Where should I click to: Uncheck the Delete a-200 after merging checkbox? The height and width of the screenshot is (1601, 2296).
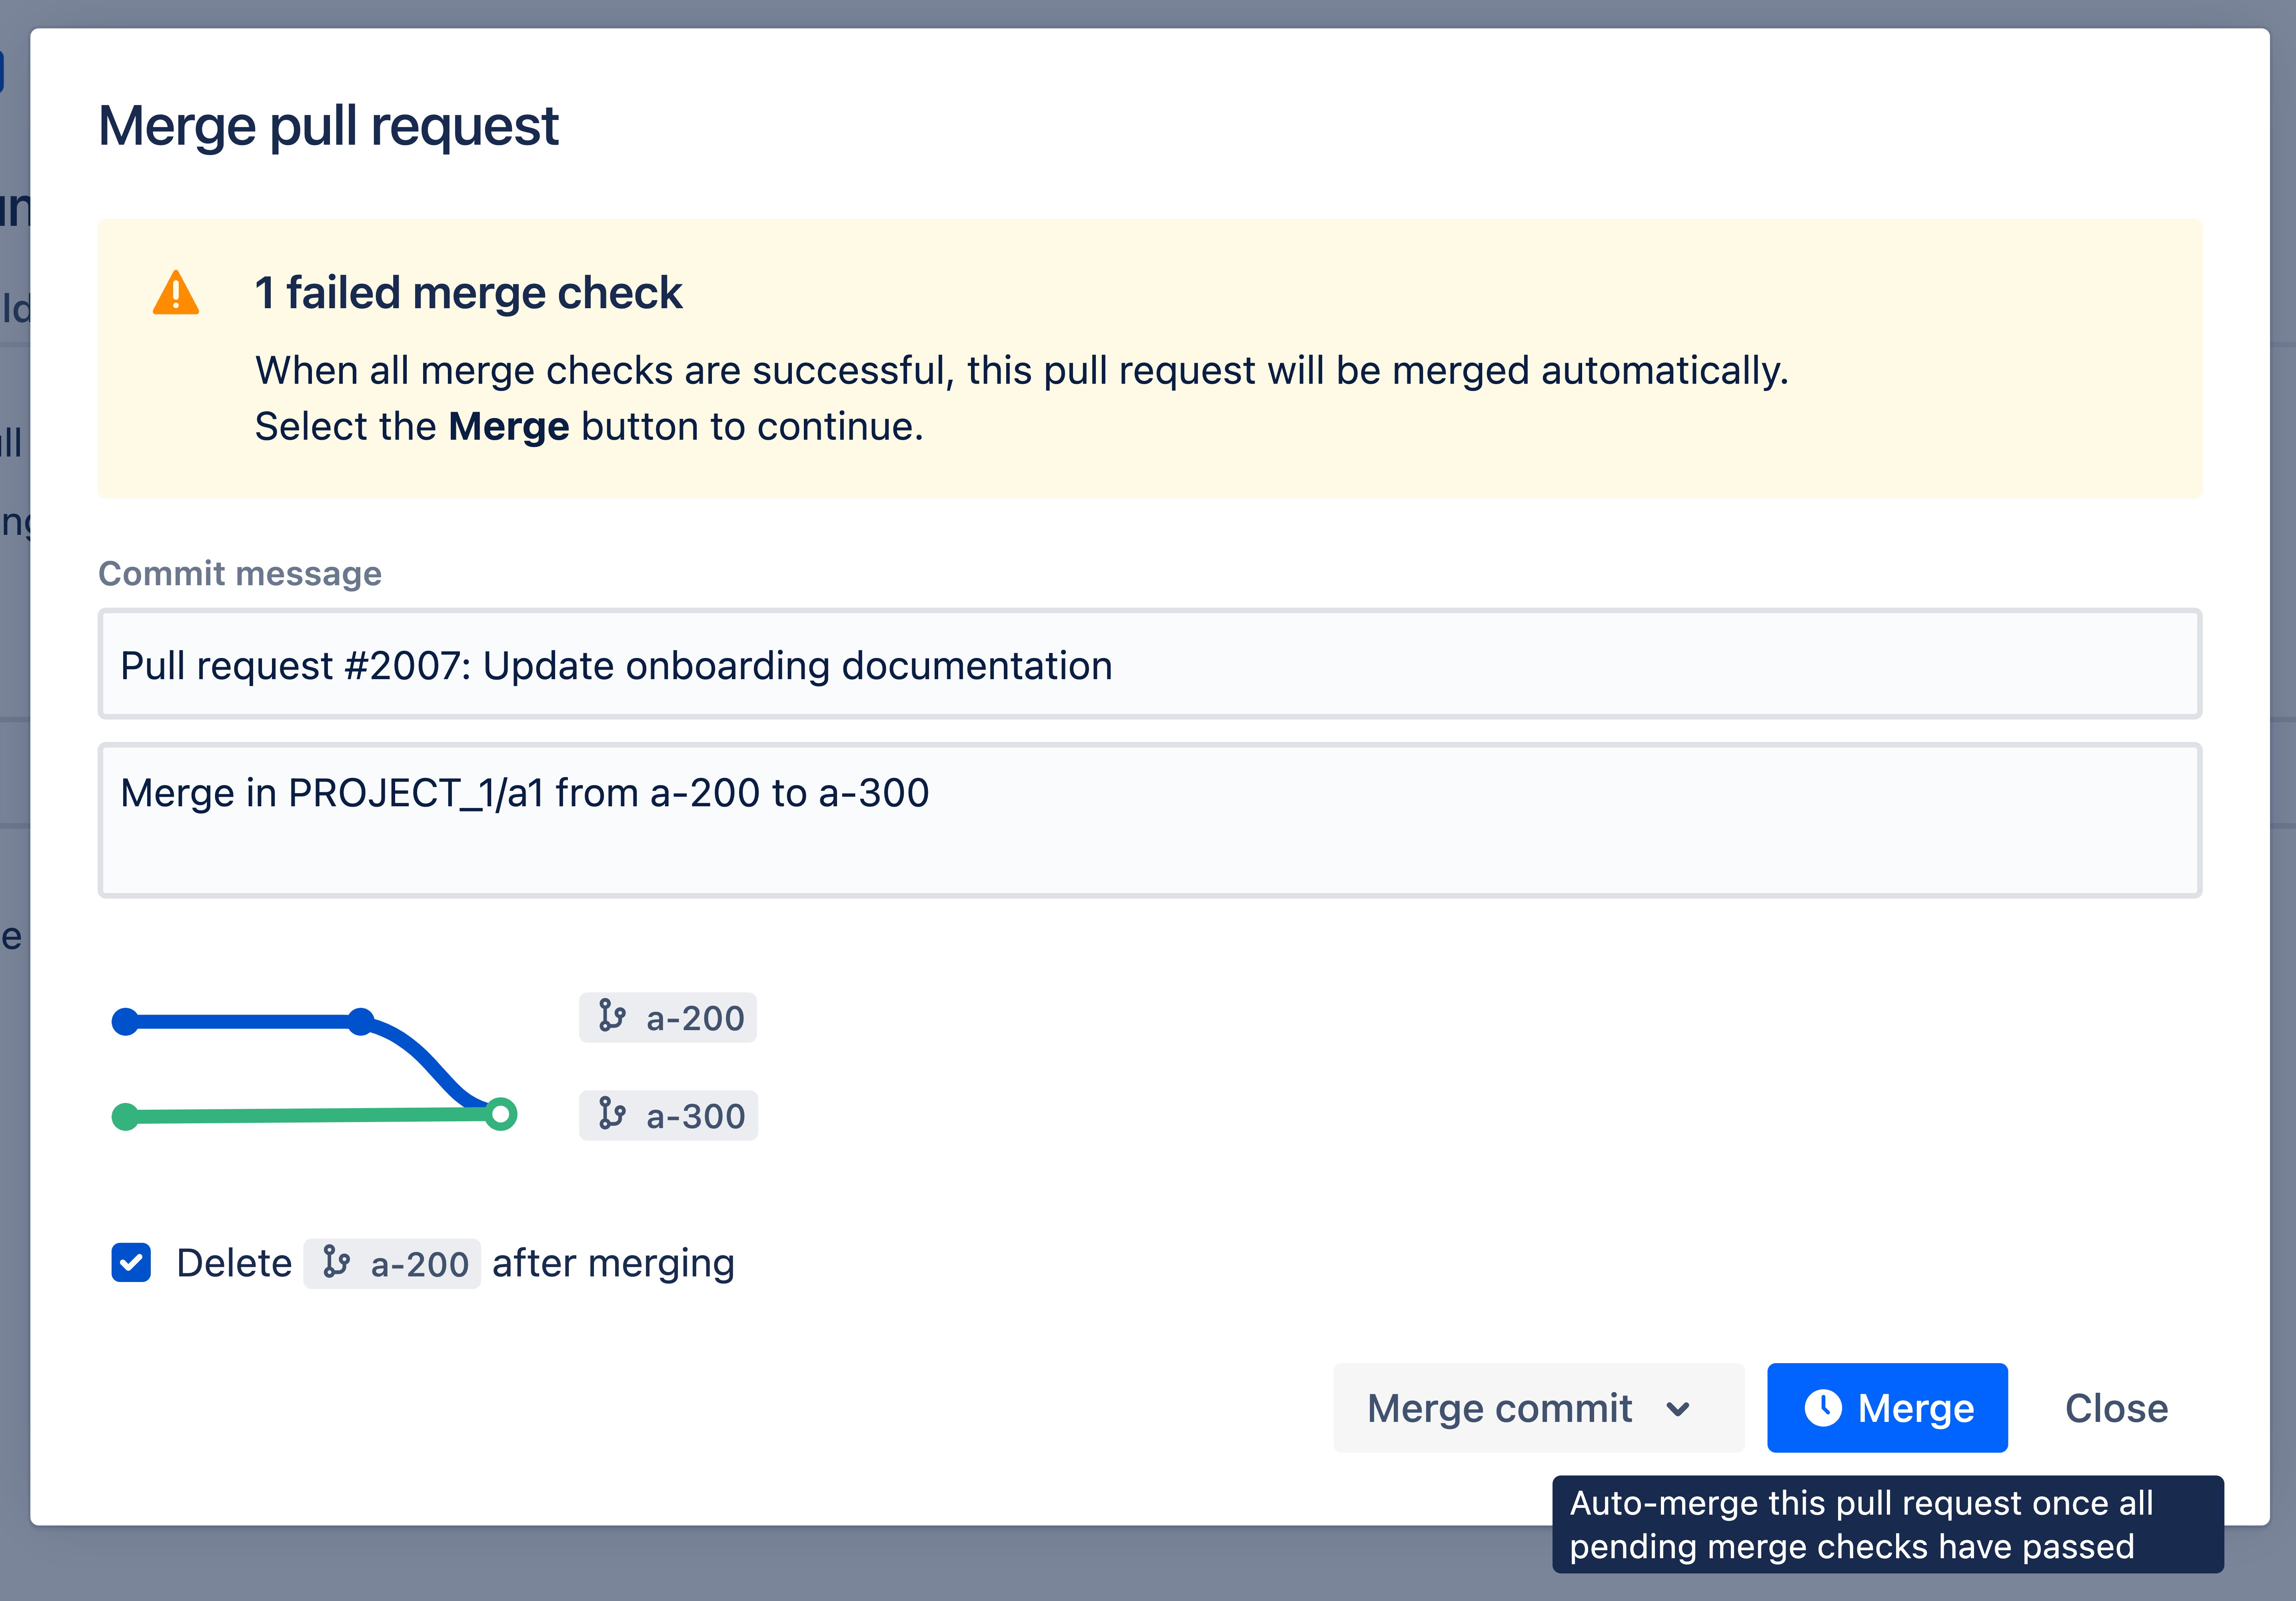click(131, 1262)
